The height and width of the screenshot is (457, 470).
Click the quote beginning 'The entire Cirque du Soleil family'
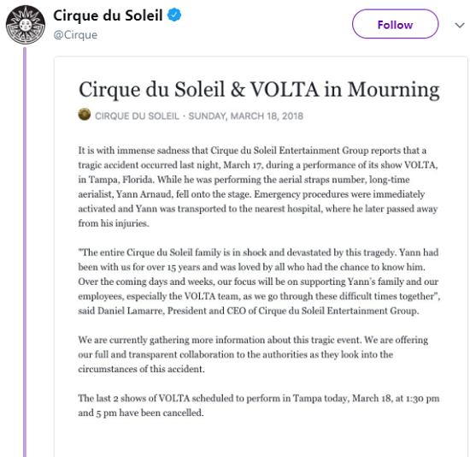coord(259,282)
